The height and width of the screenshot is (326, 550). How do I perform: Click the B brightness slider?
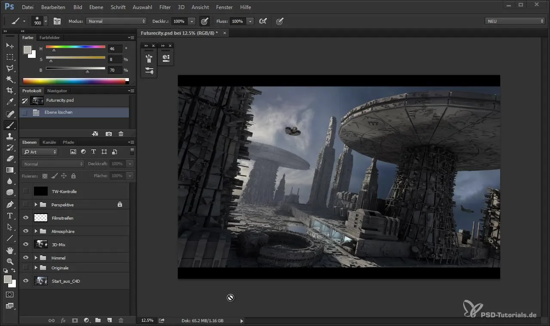point(76,69)
